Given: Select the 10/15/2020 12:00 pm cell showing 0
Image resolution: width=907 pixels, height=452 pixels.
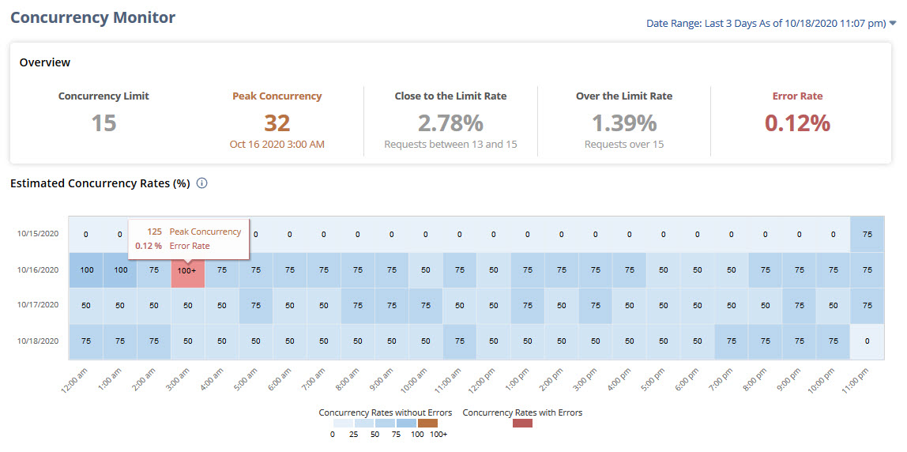Looking at the screenshot, I should [494, 235].
